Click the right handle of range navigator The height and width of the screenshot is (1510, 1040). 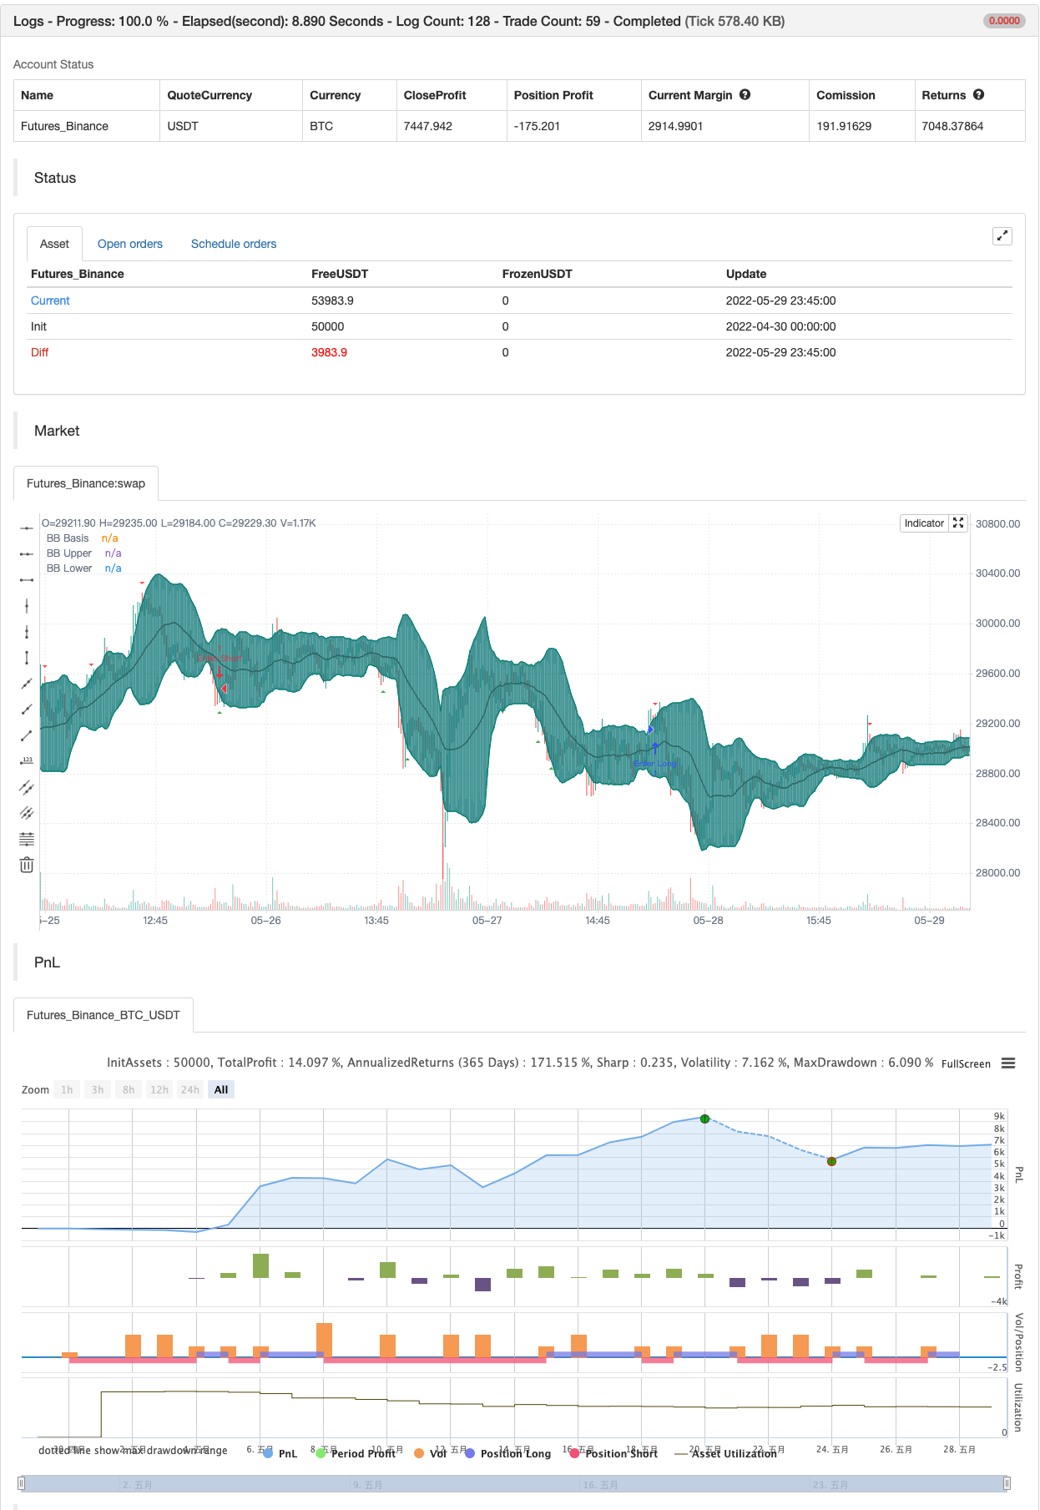(1007, 1483)
